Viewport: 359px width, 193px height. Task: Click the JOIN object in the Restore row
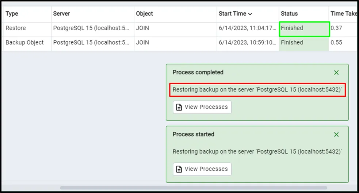tap(142, 28)
